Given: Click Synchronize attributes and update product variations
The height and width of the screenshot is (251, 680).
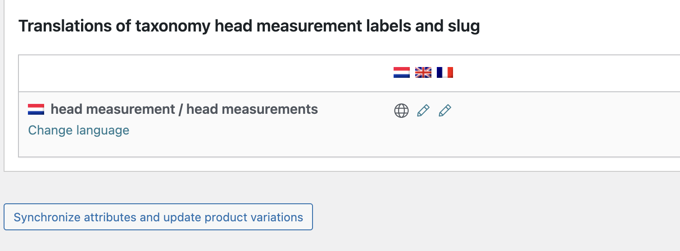Looking at the screenshot, I should (158, 217).
